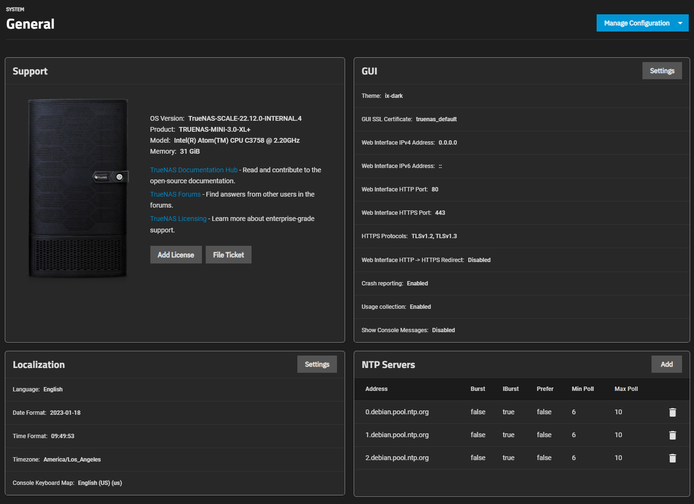Click the Console Keyboard Map English (US) value

100,483
